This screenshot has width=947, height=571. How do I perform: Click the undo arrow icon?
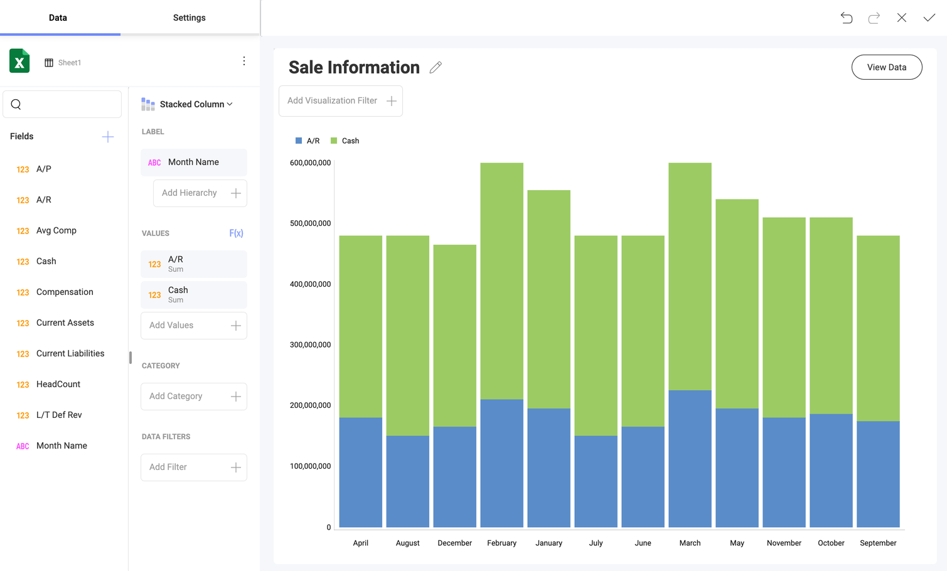coord(847,18)
